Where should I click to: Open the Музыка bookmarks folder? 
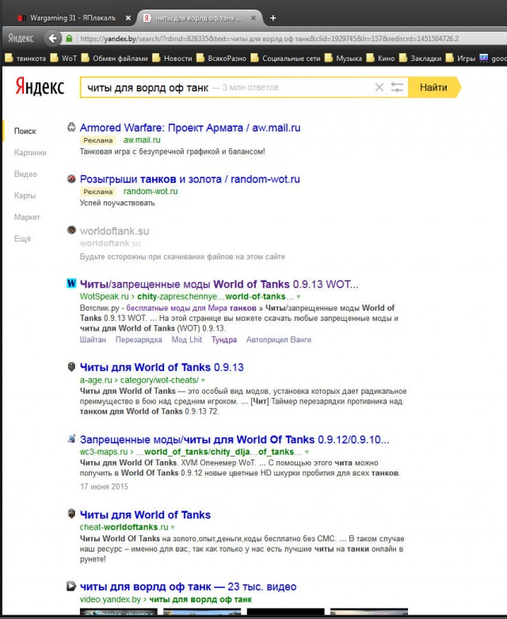[x=343, y=59]
